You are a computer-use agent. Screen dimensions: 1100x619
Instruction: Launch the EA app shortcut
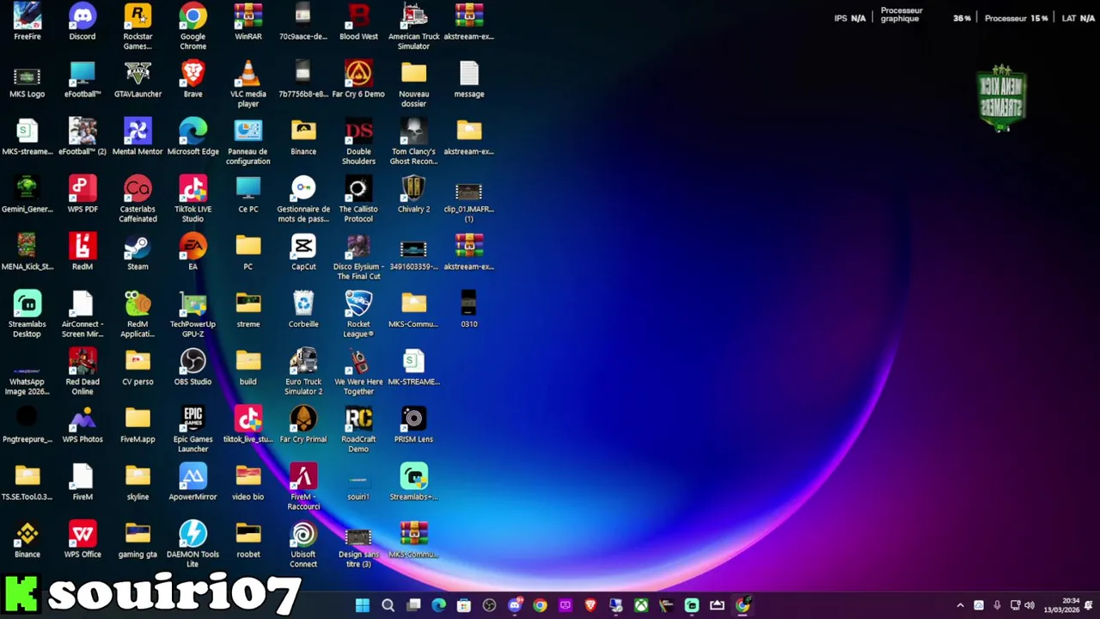[192, 252]
